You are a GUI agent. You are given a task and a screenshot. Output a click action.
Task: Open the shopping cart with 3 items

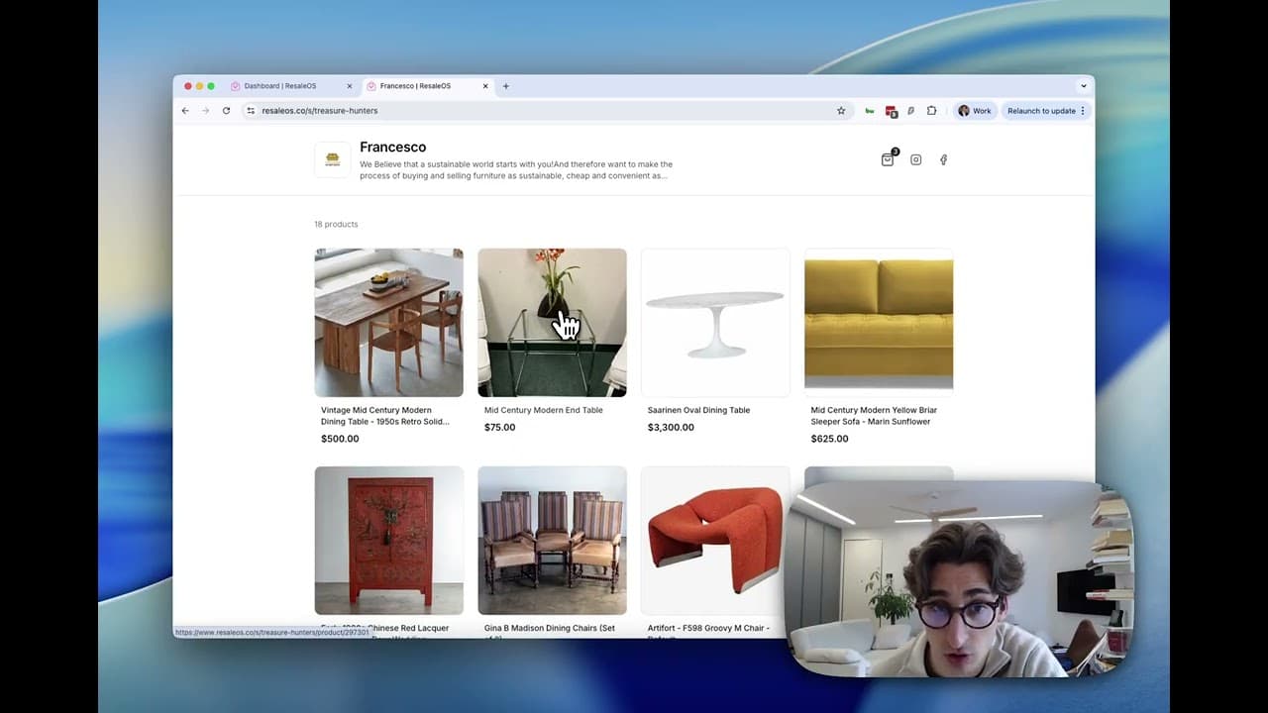pos(888,160)
